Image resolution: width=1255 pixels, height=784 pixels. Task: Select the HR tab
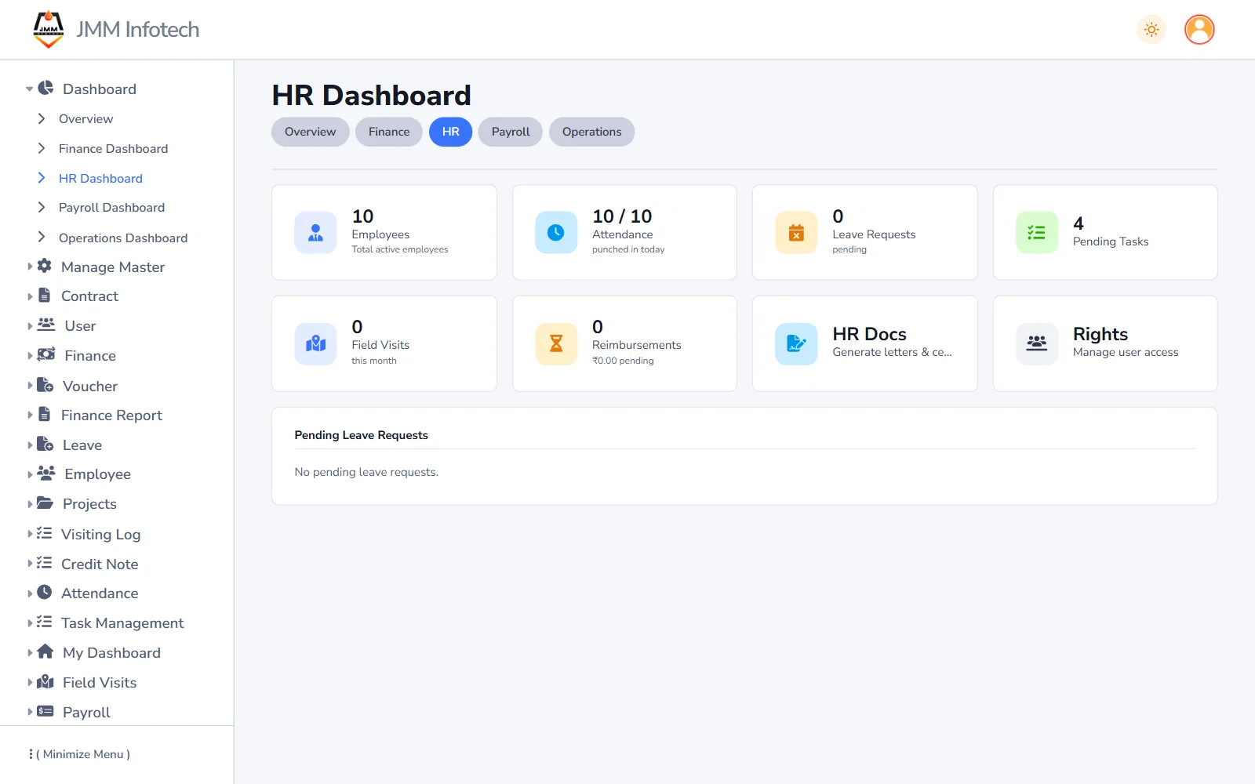pyautogui.click(x=450, y=132)
